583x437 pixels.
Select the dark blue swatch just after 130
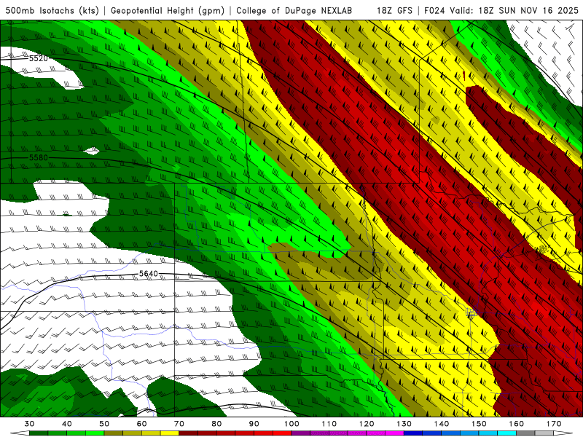pyautogui.click(x=413, y=433)
